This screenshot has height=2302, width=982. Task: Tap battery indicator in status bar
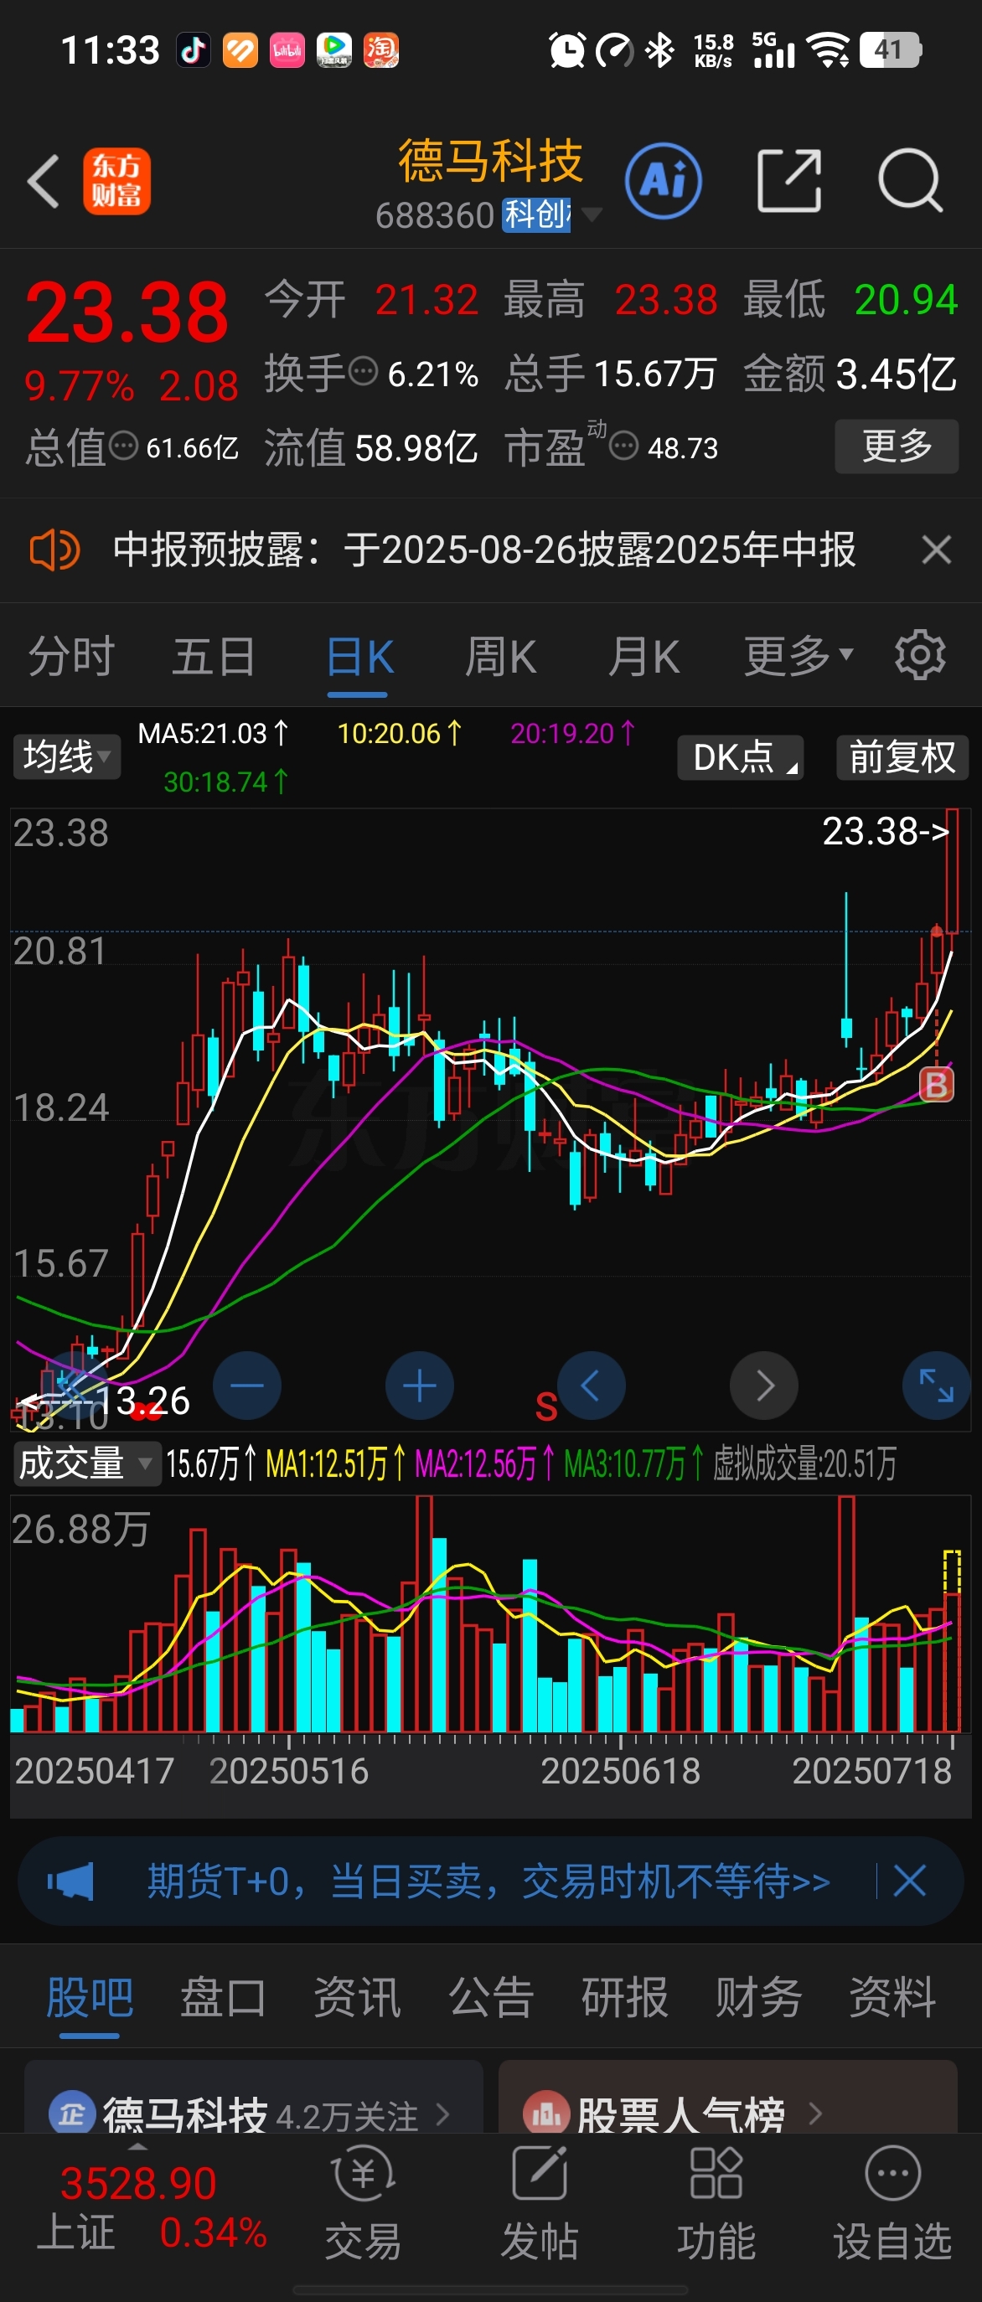[890, 50]
